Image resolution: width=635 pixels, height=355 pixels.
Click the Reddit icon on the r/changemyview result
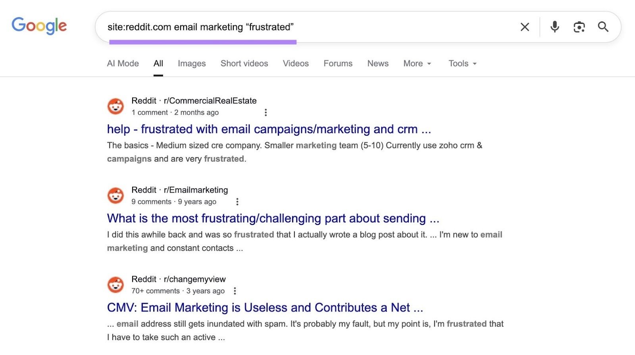coord(115,284)
